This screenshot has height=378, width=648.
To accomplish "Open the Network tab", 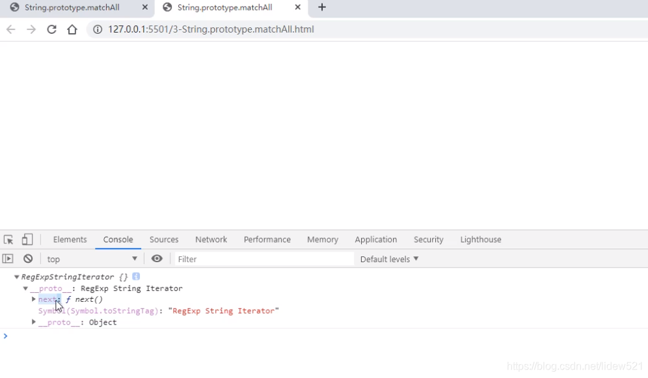I will coord(211,239).
